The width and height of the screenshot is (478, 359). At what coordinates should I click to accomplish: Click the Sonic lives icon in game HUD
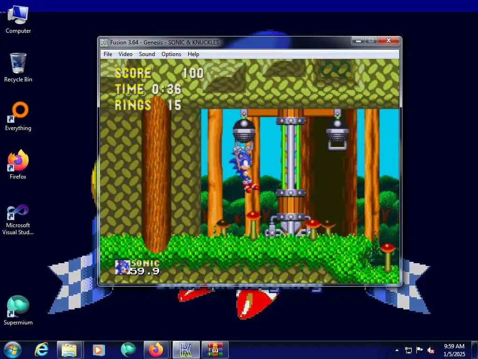[122, 267]
